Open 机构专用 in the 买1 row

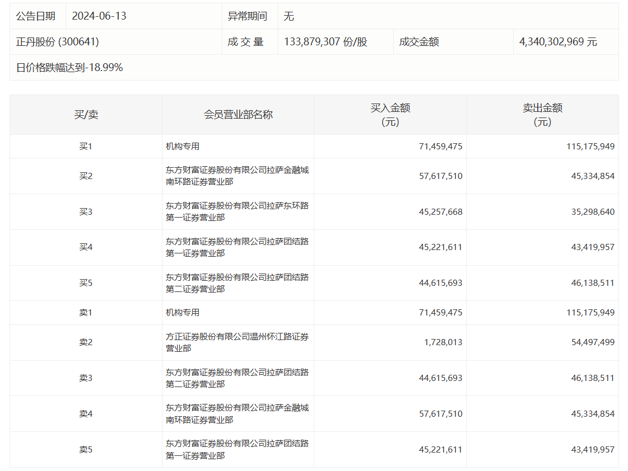(183, 147)
